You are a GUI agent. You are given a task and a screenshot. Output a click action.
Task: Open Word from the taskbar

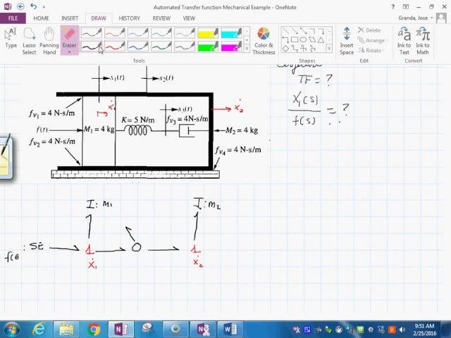point(230,330)
